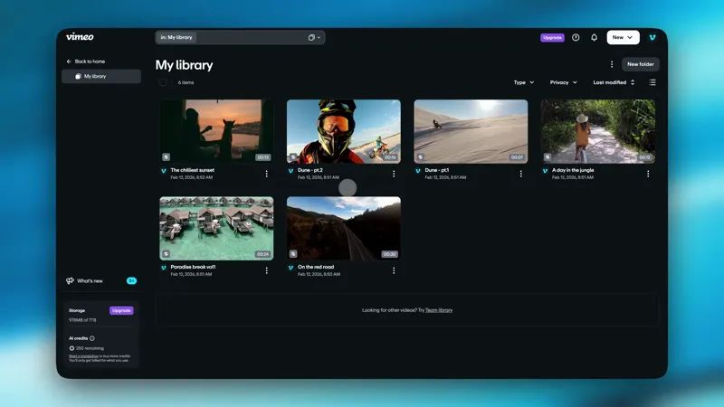This screenshot has height=407, width=724.
Task: Open the Last modified sort dropdown
Action: tap(614, 82)
